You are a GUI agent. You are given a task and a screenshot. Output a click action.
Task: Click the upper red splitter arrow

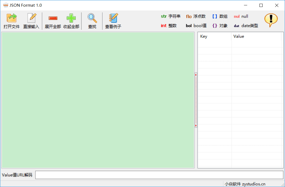[196, 75]
